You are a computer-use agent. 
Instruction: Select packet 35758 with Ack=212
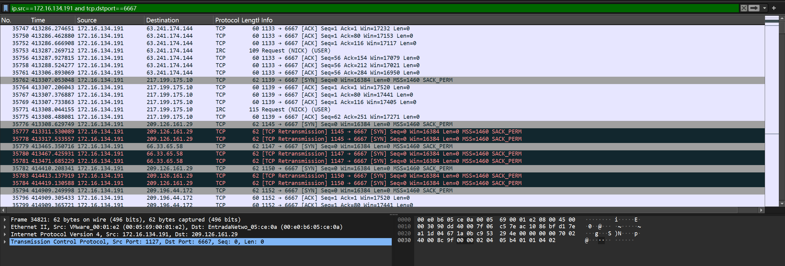click(382, 65)
